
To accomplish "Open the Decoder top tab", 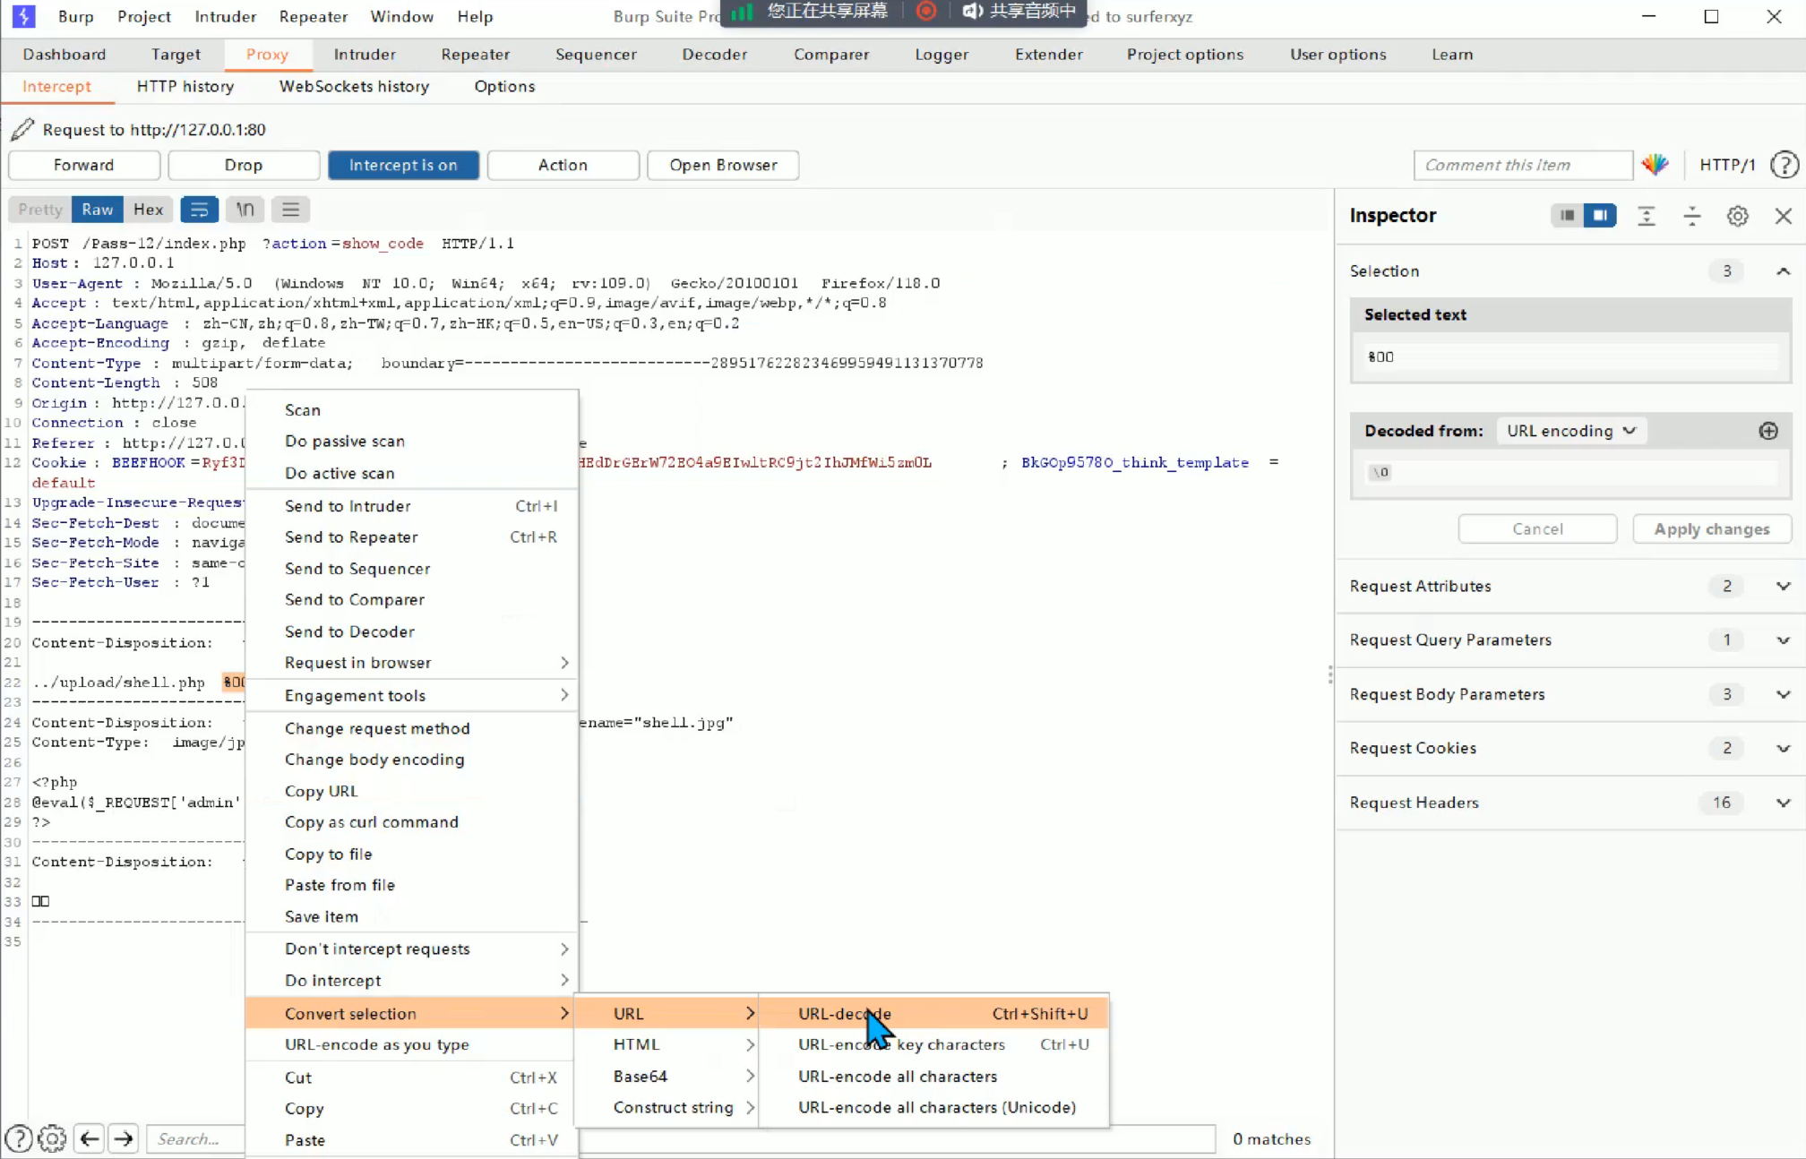I will pyautogui.click(x=714, y=54).
